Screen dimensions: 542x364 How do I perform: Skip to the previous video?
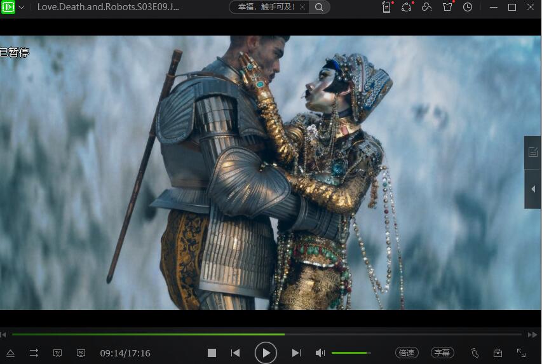pos(235,353)
